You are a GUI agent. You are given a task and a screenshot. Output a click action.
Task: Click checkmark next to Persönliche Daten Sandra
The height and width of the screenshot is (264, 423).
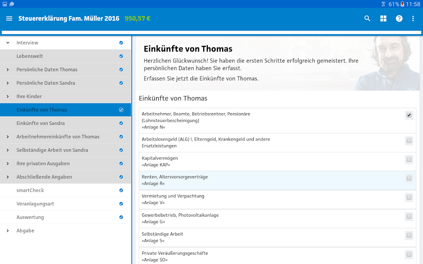[x=121, y=83]
